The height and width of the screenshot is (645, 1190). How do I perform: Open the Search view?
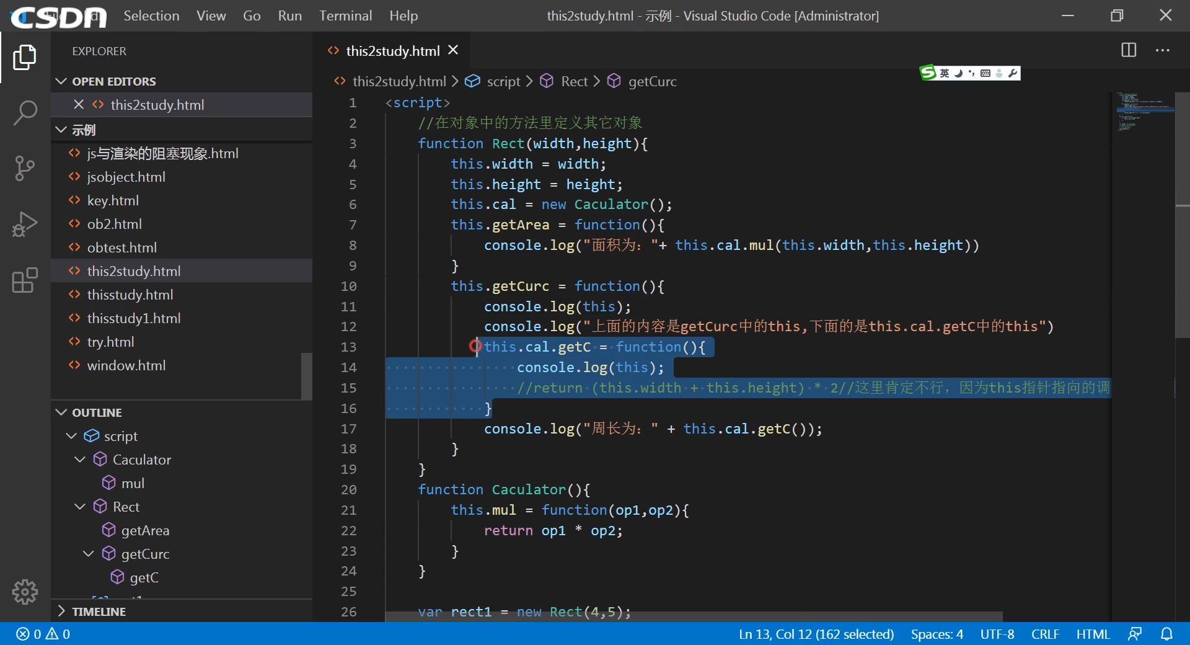coord(25,112)
